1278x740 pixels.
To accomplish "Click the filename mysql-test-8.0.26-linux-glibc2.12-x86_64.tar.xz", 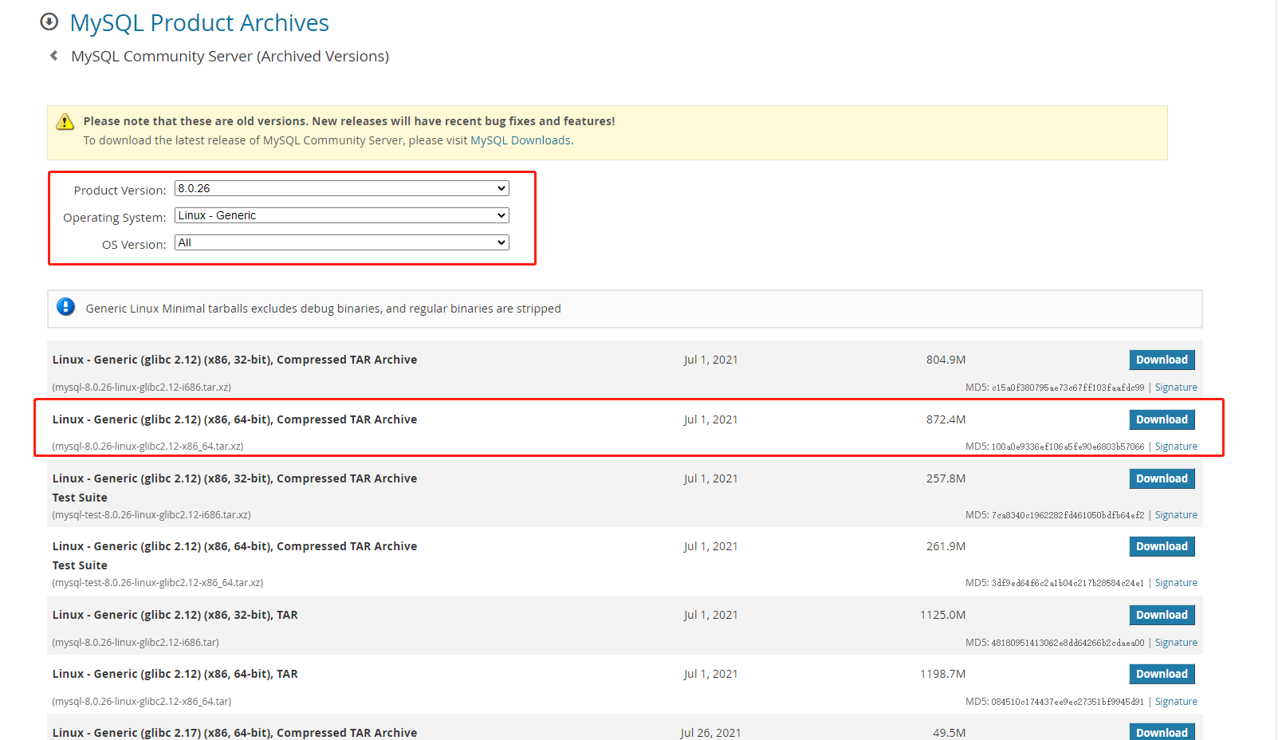I will [158, 583].
